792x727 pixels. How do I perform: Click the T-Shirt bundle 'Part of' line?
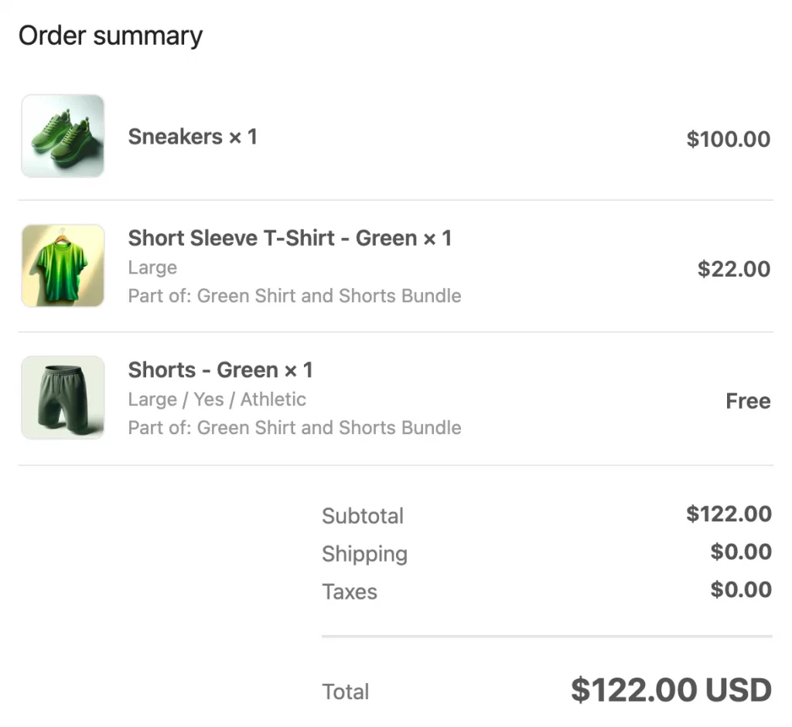pos(295,296)
